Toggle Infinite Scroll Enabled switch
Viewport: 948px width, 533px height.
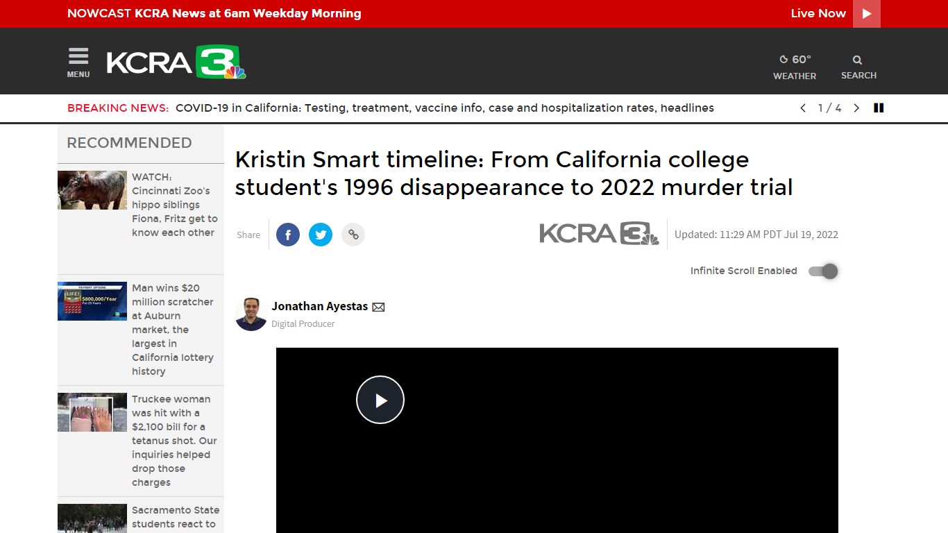[823, 271]
